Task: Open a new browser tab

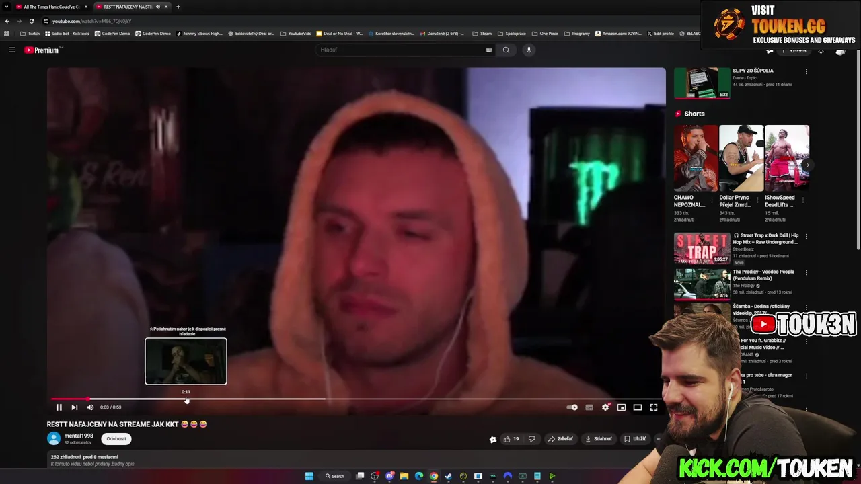Action: (178, 7)
